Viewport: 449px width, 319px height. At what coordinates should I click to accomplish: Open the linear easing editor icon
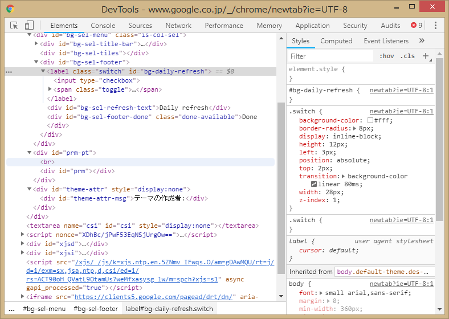314,184
